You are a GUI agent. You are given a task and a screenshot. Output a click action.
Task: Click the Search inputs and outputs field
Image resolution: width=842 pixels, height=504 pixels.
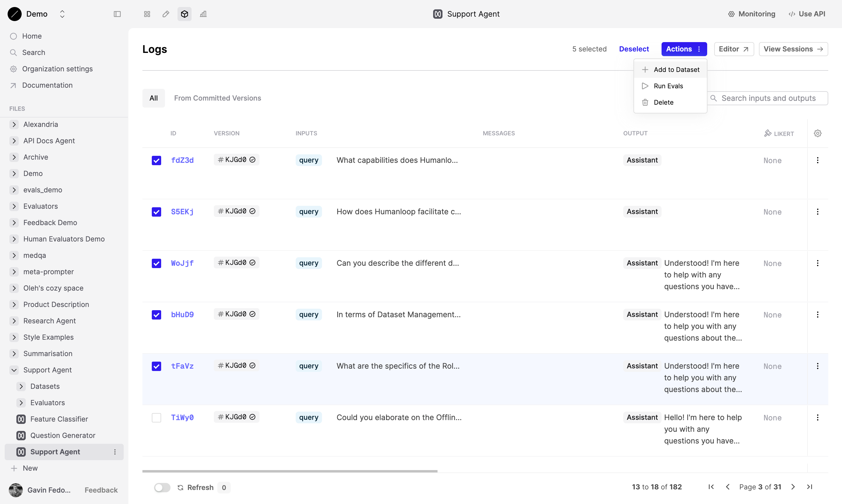768,98
